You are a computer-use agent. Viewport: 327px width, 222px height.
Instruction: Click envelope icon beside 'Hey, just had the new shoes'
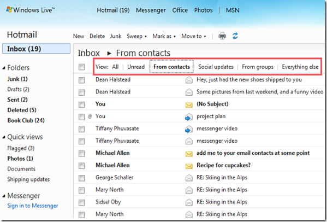pos(189,80)
